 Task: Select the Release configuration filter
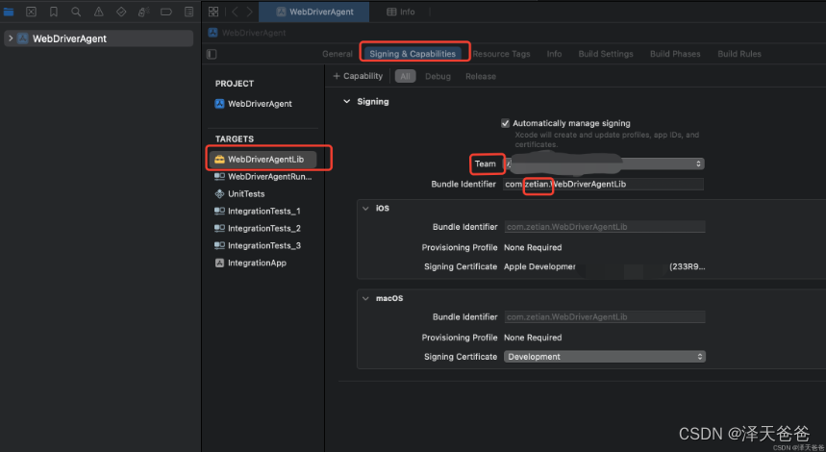tap(481, 76)
